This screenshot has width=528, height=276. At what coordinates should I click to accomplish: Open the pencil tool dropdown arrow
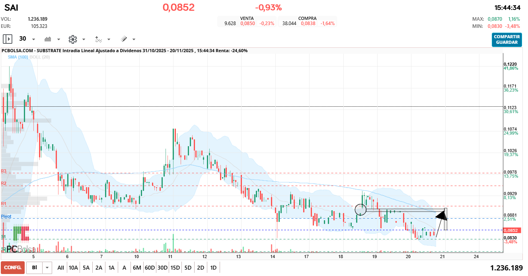point(133,39)
